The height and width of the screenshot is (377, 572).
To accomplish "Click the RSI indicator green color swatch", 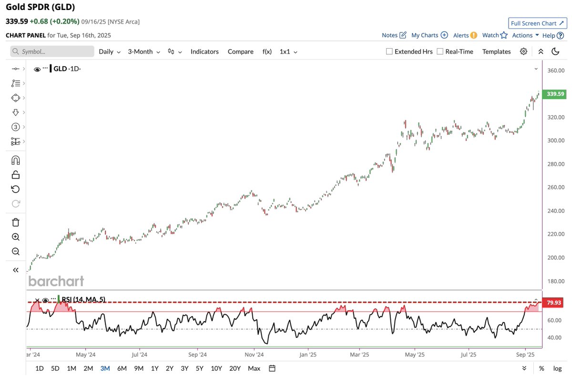I will click(x=59, y=299).
